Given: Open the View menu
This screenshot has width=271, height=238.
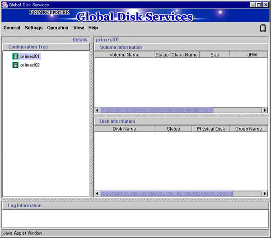Looking at the screenshot, I should point(79,28).
